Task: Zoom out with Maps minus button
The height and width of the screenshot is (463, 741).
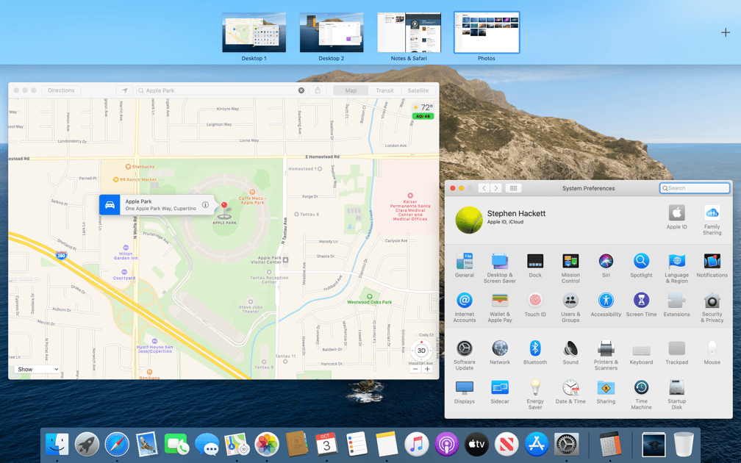Action: [415, 369]
